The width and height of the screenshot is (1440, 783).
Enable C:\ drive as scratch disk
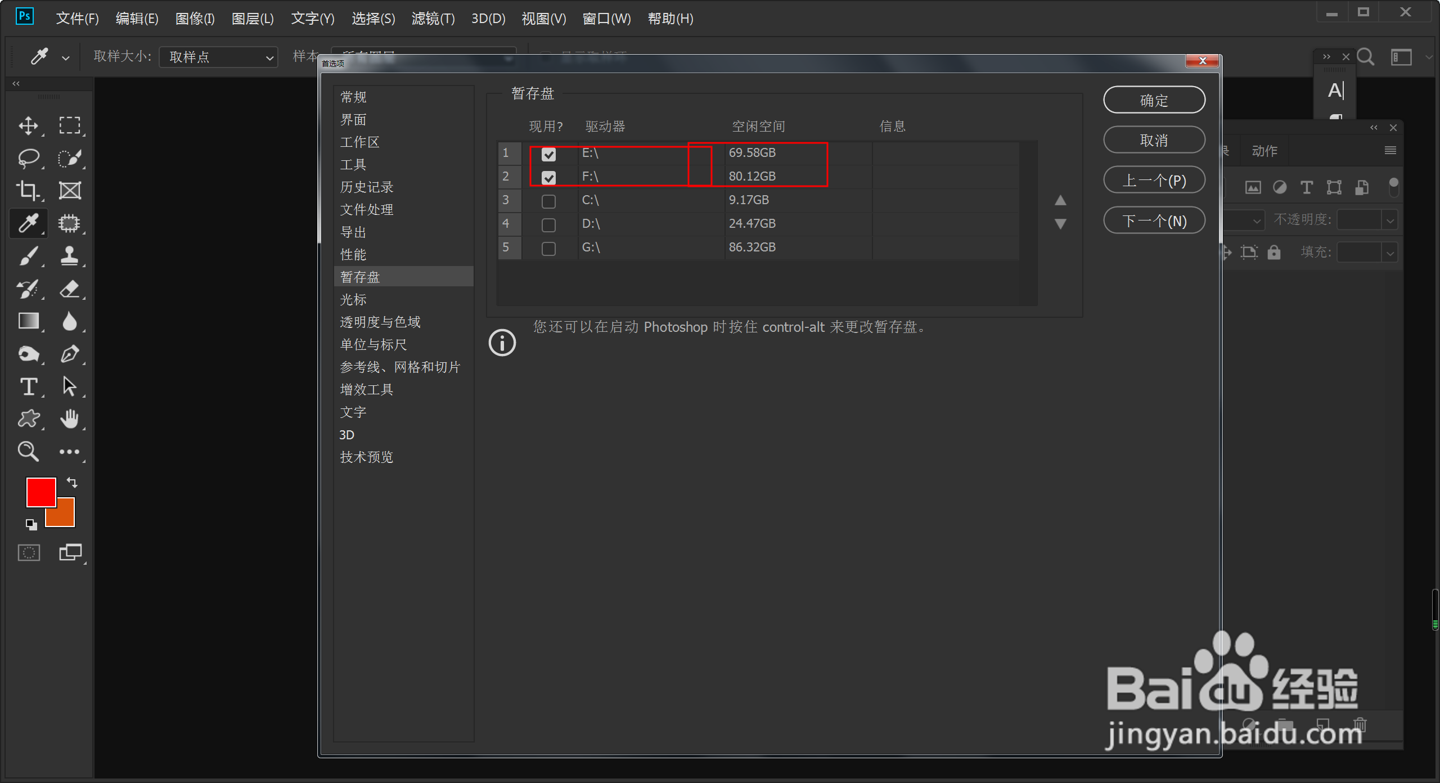(x=548, y=201)
